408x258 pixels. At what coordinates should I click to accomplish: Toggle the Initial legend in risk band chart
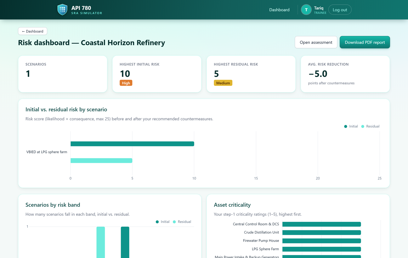click(162, 222)
